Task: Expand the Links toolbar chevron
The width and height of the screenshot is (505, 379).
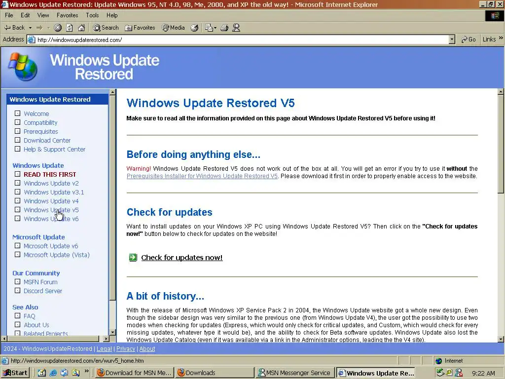Action: tap(501, 38)
